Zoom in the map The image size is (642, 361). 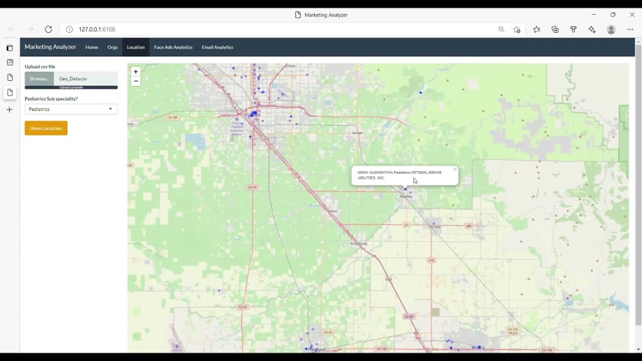point(135,72)
